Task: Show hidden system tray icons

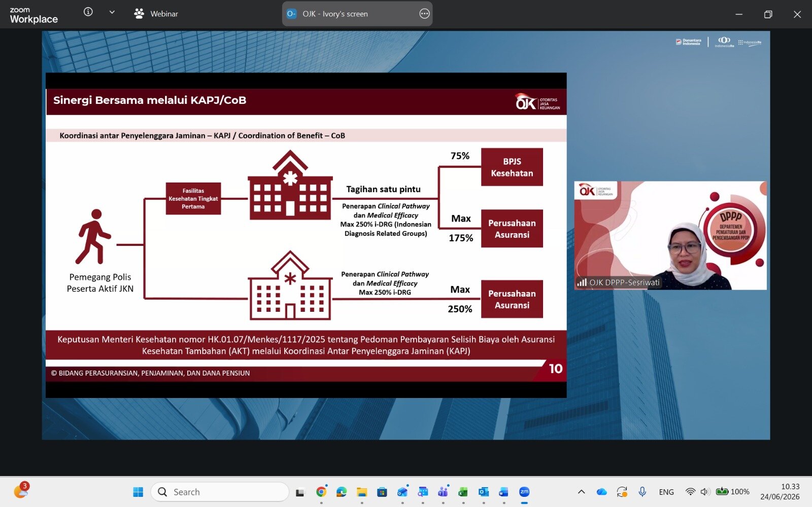Action: click(x=582, y=492)
